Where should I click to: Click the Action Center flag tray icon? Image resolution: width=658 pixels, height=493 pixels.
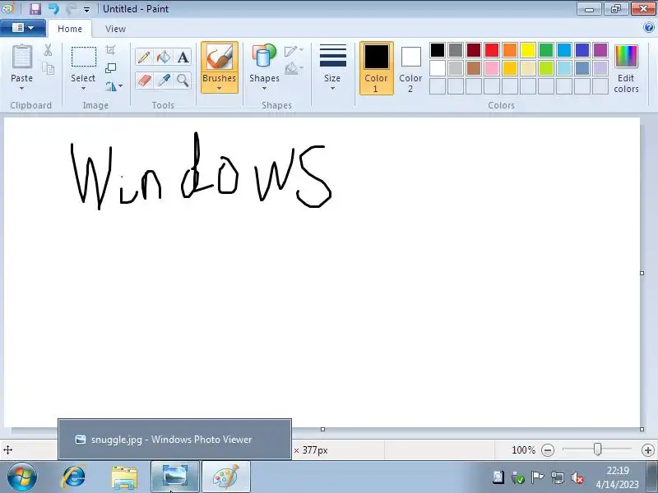[x=537, y=477]
